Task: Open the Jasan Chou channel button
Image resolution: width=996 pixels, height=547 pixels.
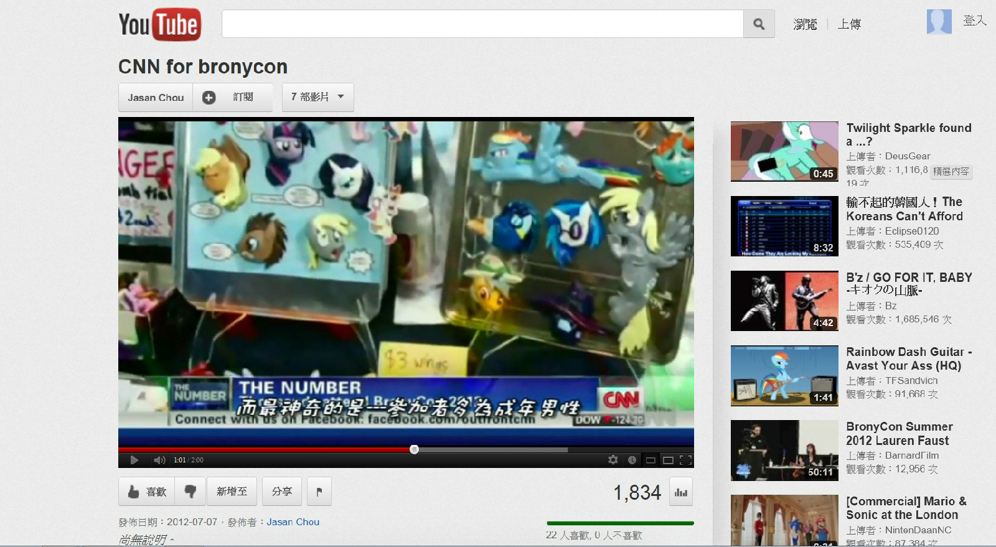Action: 156,98
